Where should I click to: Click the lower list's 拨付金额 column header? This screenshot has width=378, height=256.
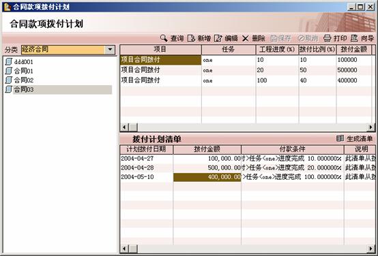207,149
